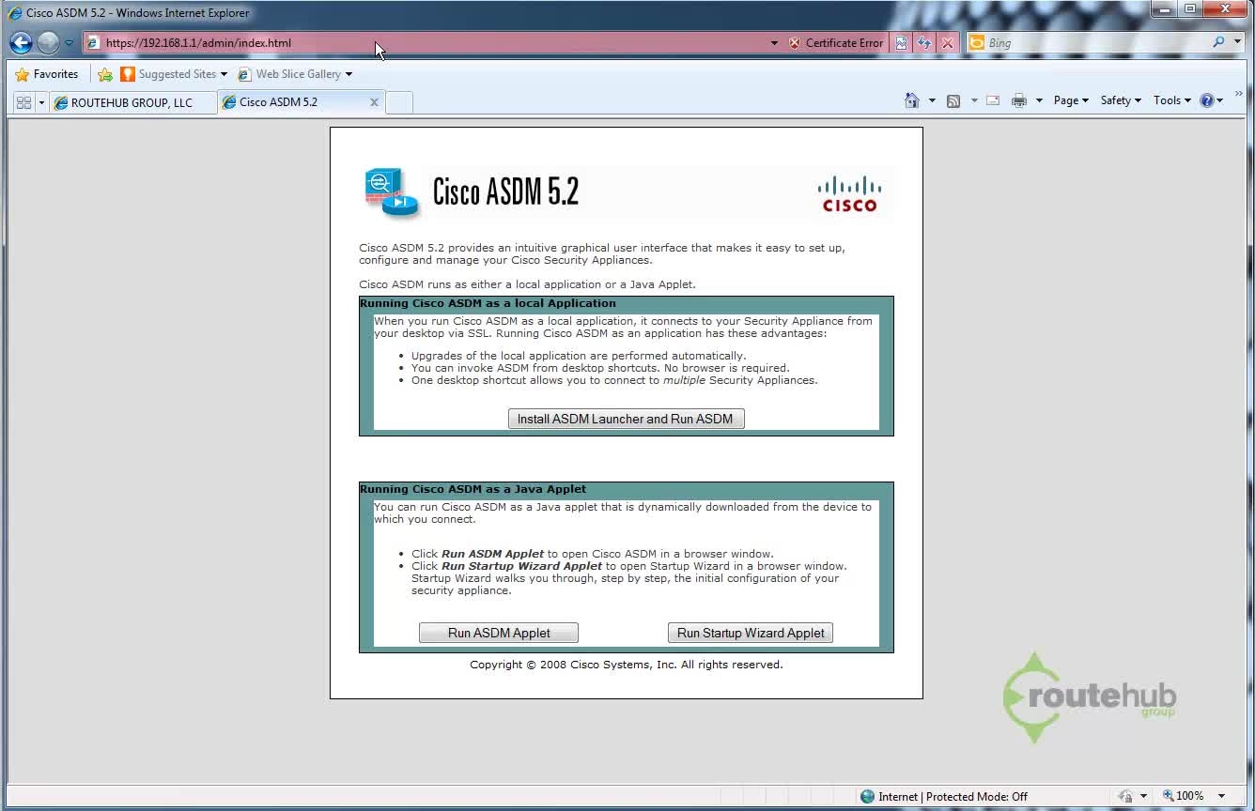Click the Cisco brand logo
The height and width of the screenshot is (811, 1255).
pyautogui.click(x=849, y=193)
